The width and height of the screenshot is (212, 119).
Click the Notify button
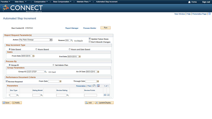point(17,103)
